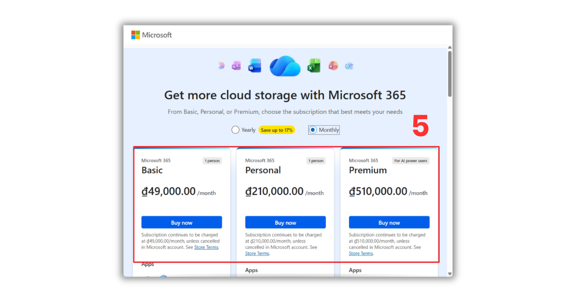Viewport: 576px width, 302px height.
Task: Buy the Microsoft 365 Premium plan
Action: [389, 222]
